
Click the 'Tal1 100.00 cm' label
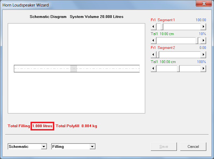163,62
